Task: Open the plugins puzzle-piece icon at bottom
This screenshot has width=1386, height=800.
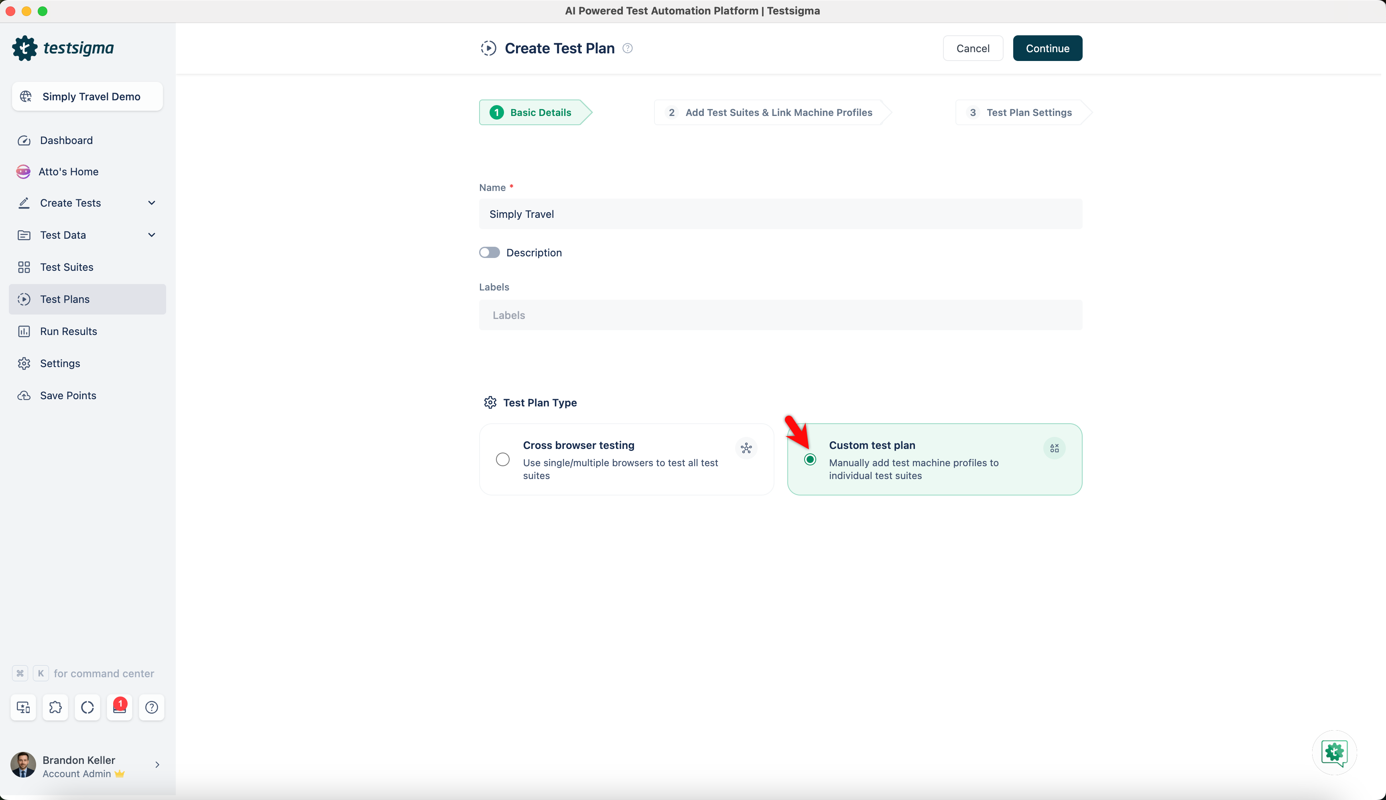Action: pyautogui.click(x=55, y=707)
